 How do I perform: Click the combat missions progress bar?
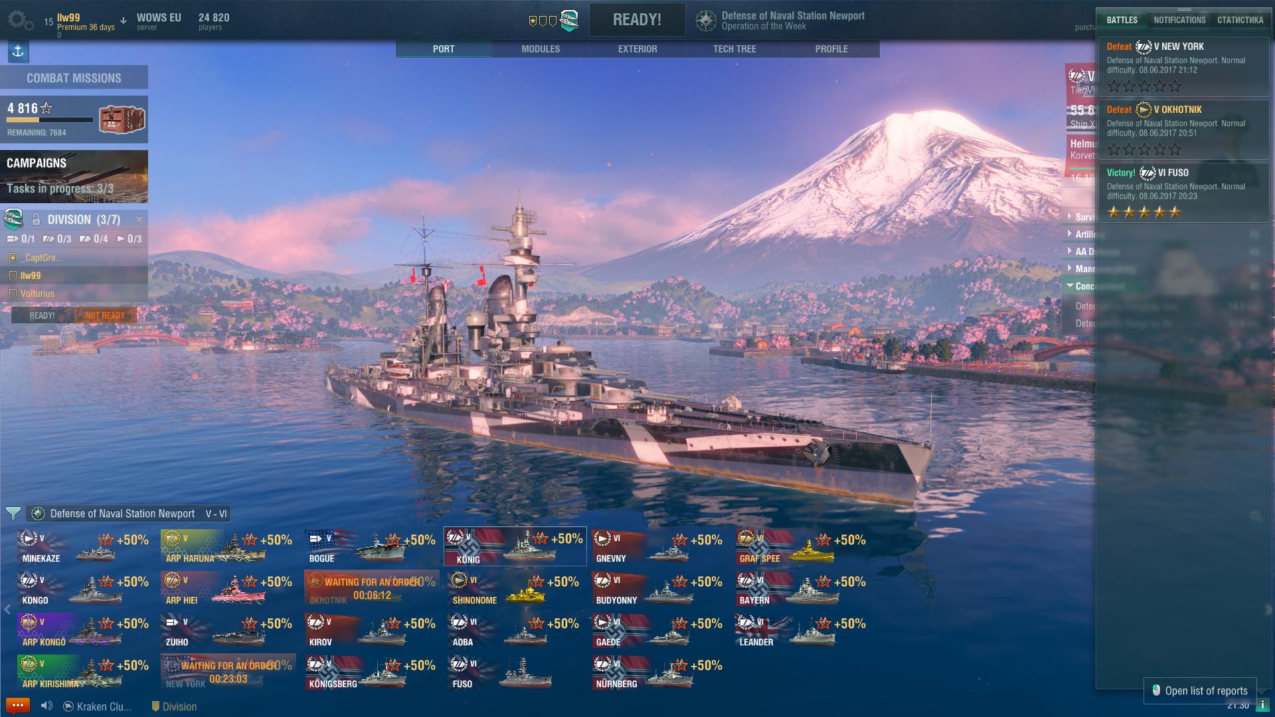pos(50,120)
